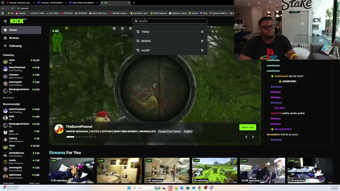Image resolution: width=340 pixels, height=191 pixels.
Task: Click the Browse icon in the sidebar
Action: click(x=5, y=38)
